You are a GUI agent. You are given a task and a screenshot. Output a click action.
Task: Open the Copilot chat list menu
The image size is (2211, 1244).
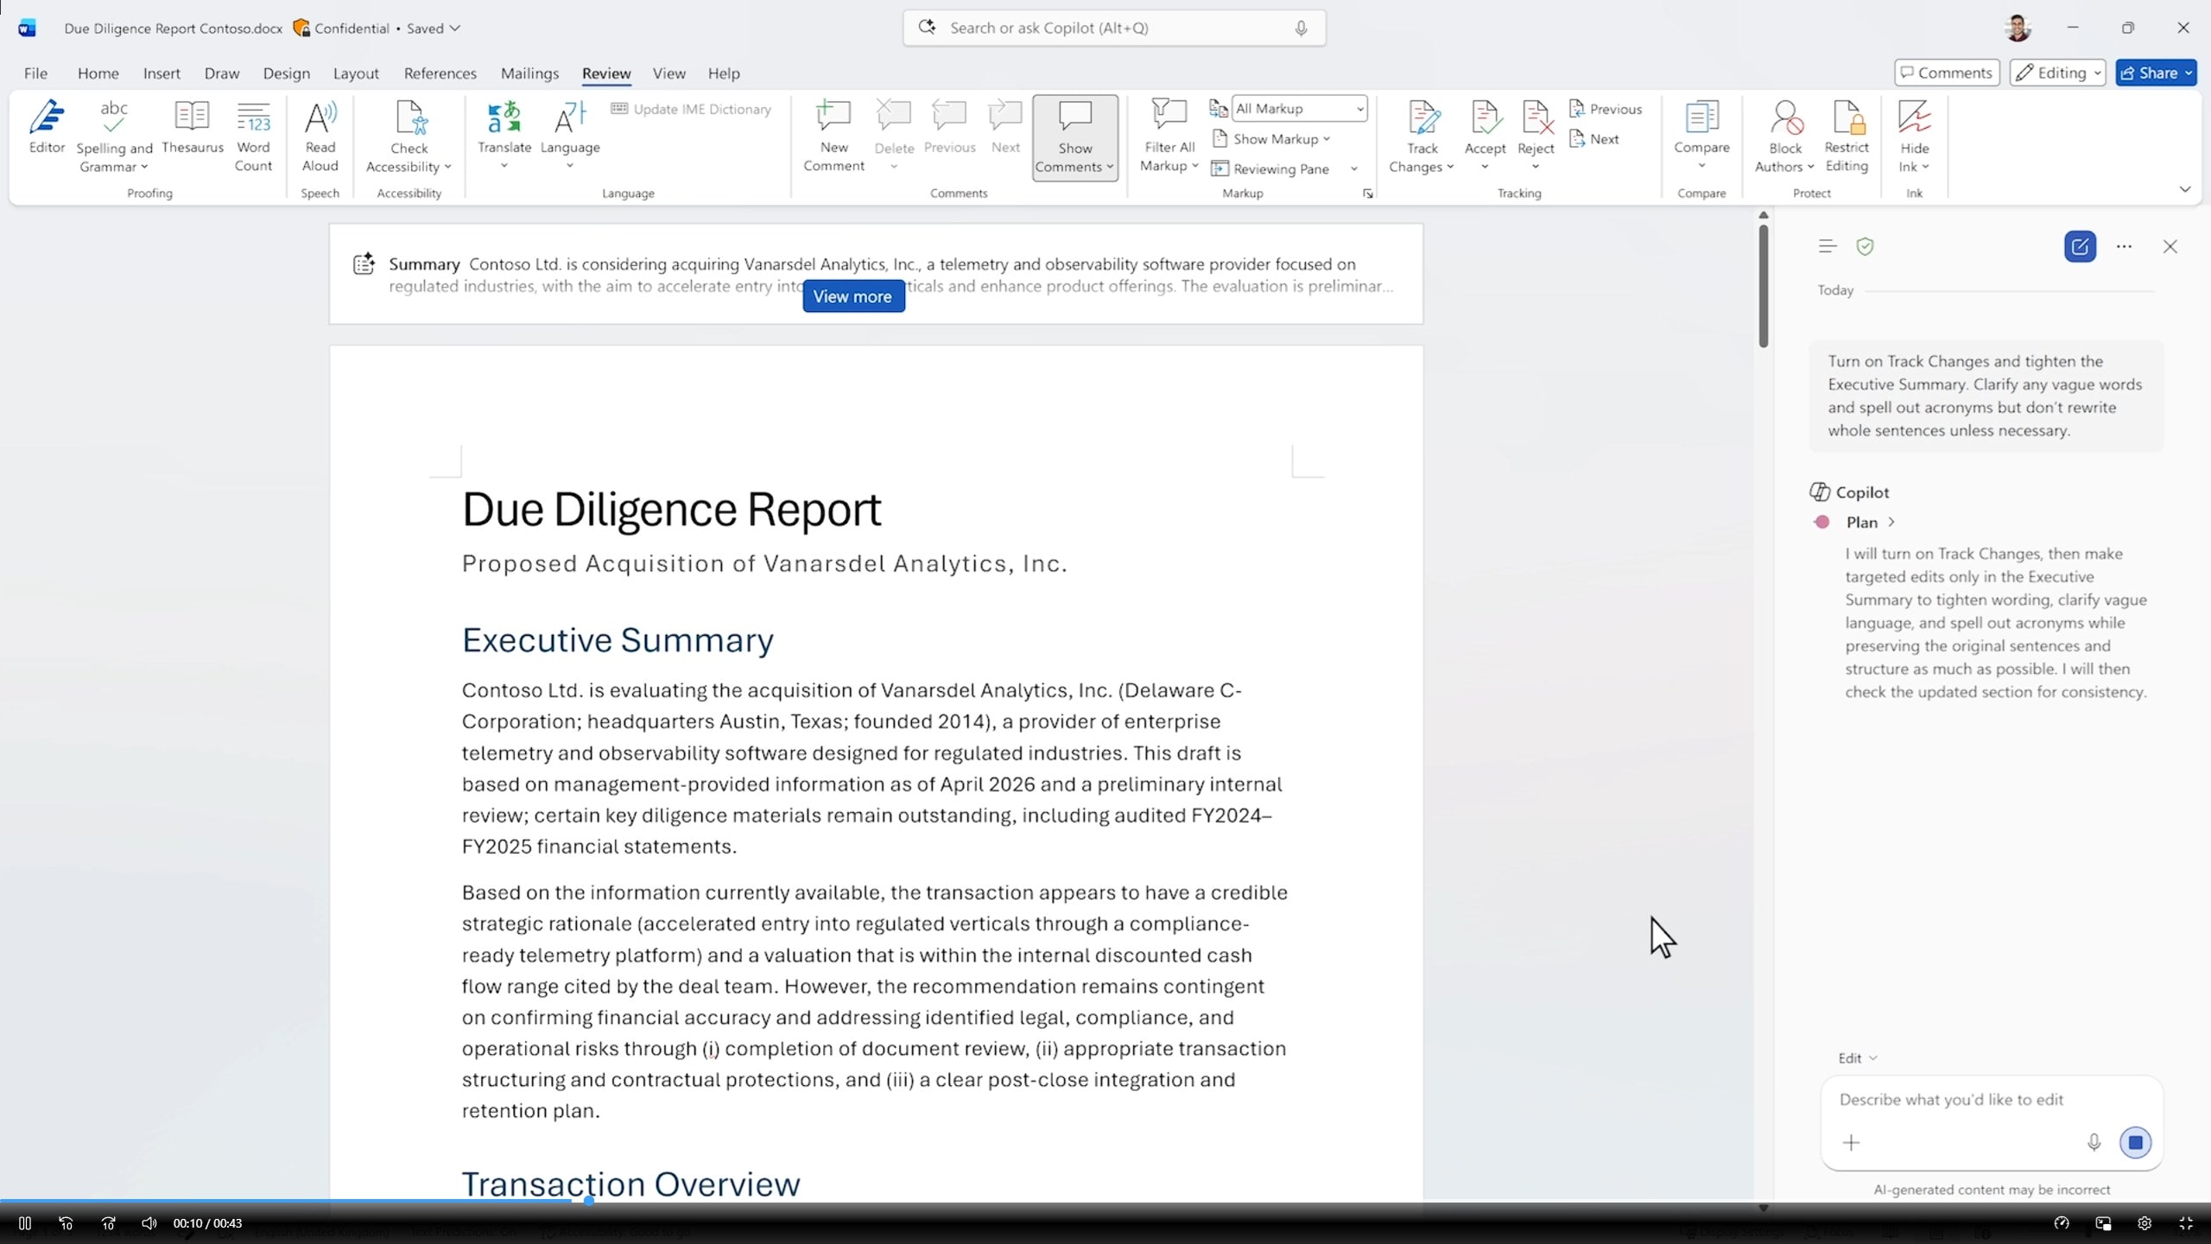(1827, 246)
